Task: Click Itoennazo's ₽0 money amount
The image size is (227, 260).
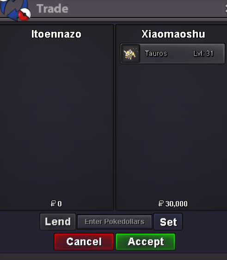Action: click(56, 204)
